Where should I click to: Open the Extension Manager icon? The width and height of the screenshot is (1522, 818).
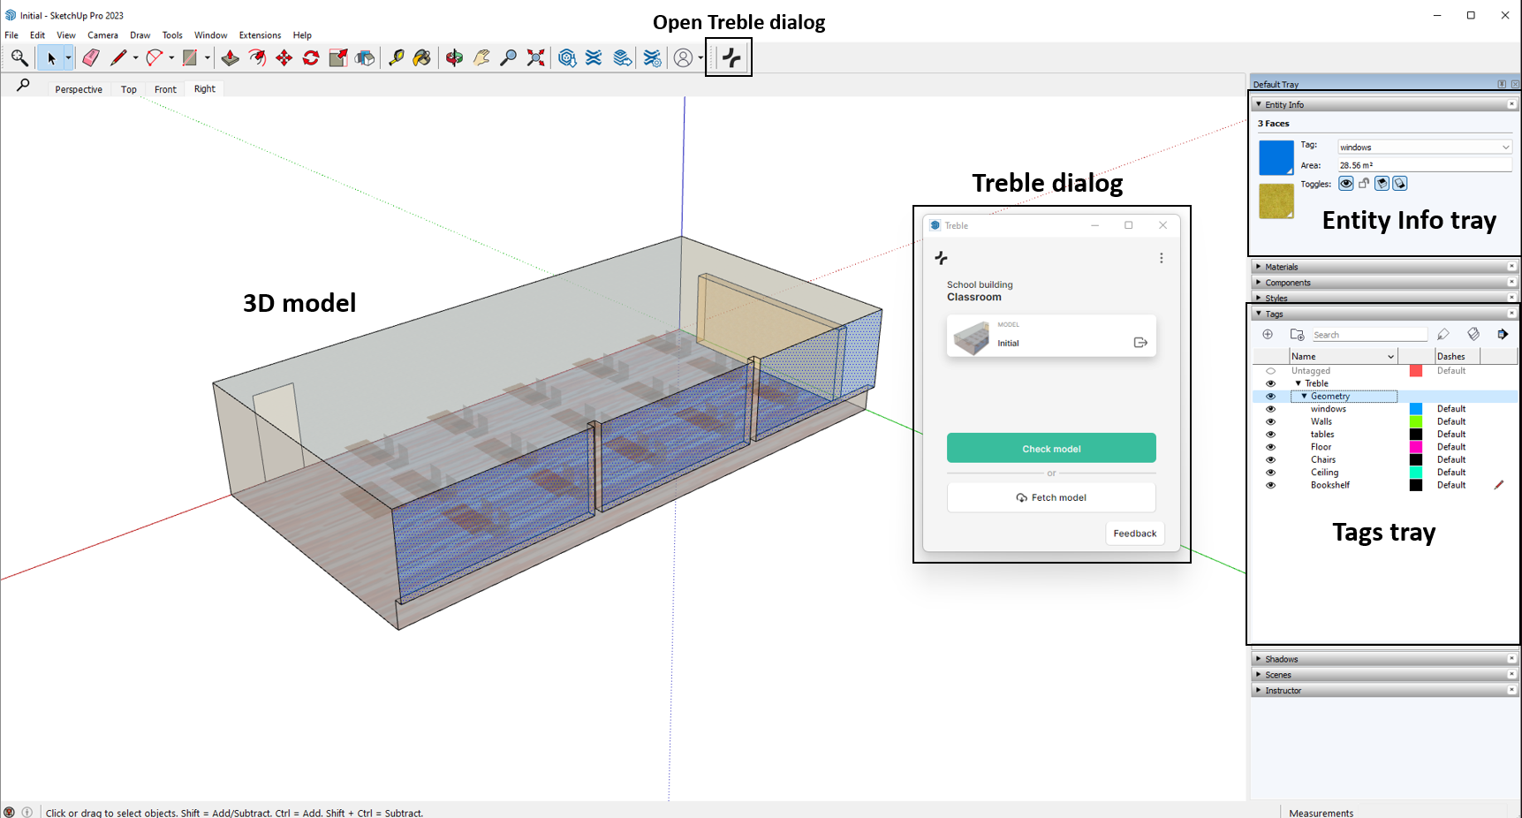click(652, 58)
